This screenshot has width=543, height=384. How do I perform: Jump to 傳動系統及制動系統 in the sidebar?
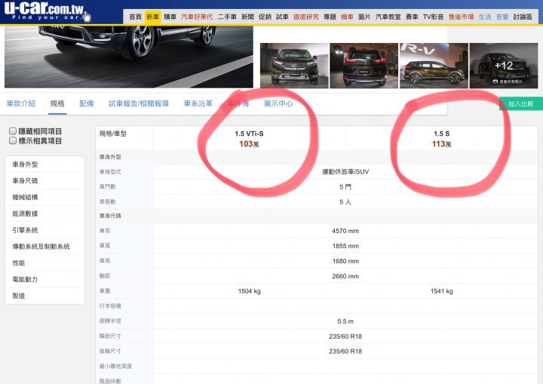pos(44,247)
